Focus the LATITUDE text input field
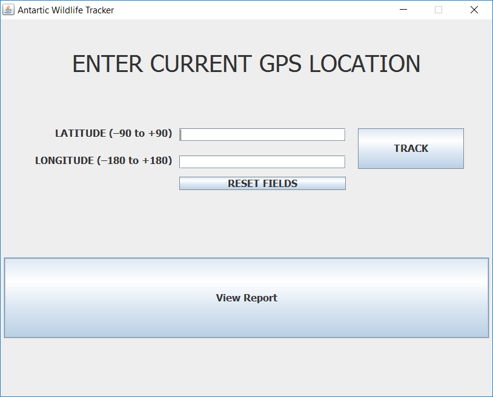 pos(262,134)
